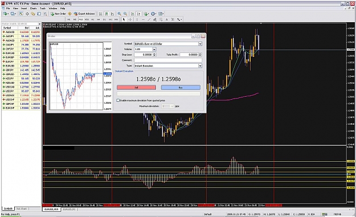Toggle the Navigator folder-star icon
Viewport: 356px width, 217px height.
coord(33,14)
